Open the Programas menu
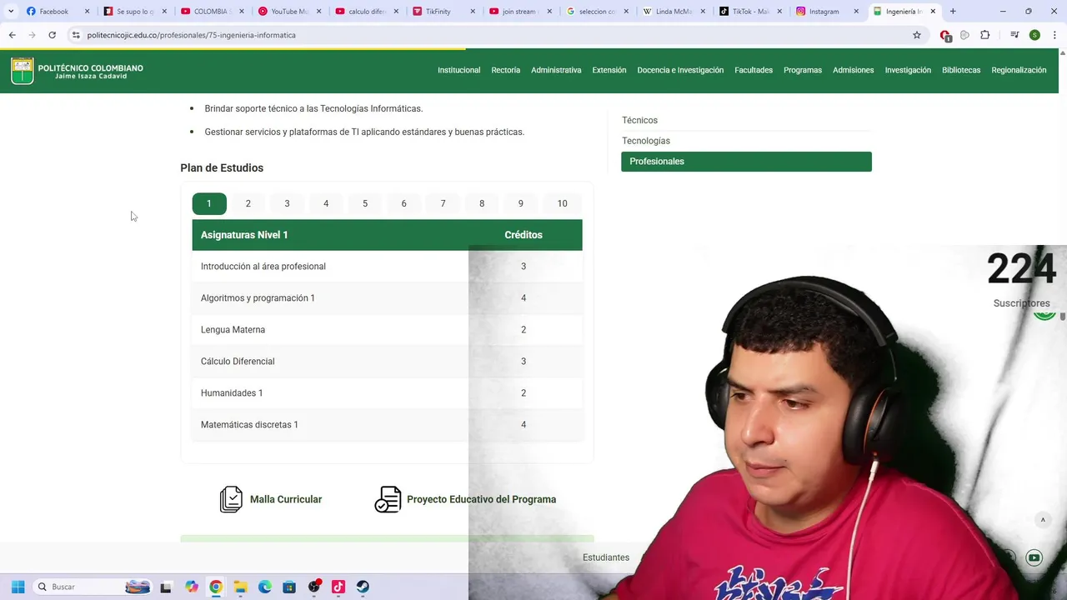Image resolution: width=1067 pixels, height=600 pixels. tap(803, 70)
